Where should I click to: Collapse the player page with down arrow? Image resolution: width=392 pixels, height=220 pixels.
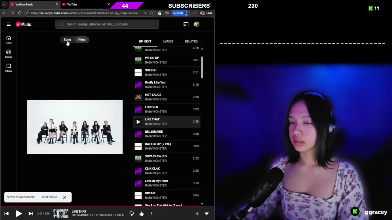tap(207, 214)
